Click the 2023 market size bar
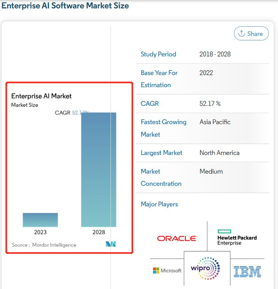This screenshot has height=289, width=278. coord(40,220)
